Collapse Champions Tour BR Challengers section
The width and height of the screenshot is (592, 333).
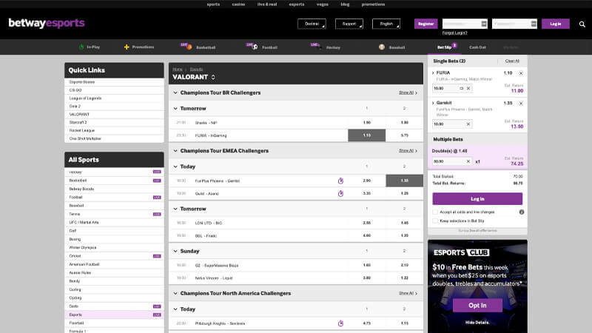pos(175,93)
